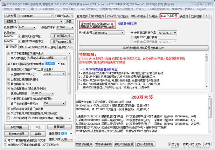
Task: Open 编程(O) menu
Action: (20, 9)
